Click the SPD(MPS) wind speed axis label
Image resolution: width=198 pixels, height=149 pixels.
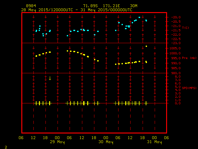point(189,88)
